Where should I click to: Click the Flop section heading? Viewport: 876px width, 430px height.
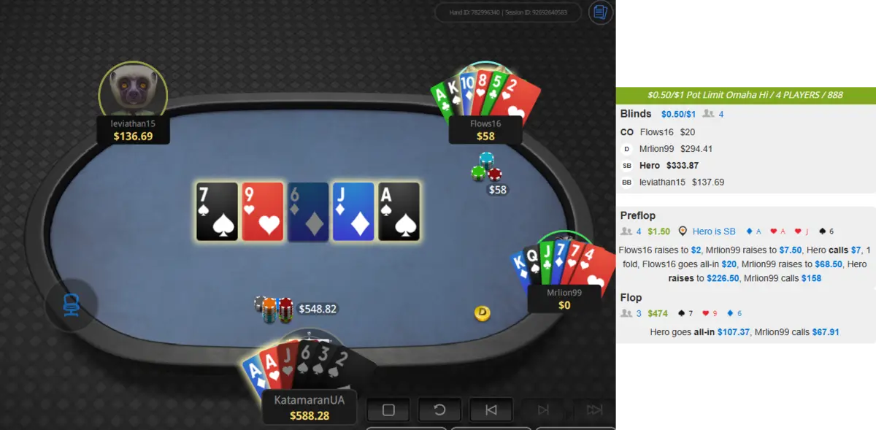click(x=631, y=297)
